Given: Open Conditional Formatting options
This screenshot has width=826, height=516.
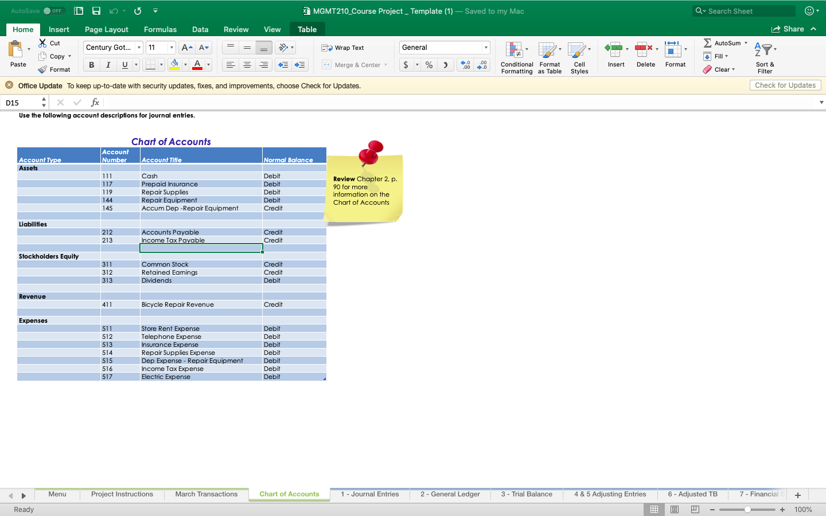Looking at the screenshot, I should 516,57.
